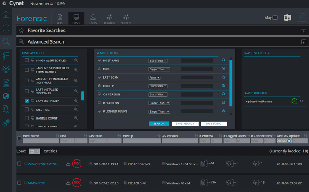Collapse the Advanced Search panel
Screen dimensions: 309x192
coord(303,42)
